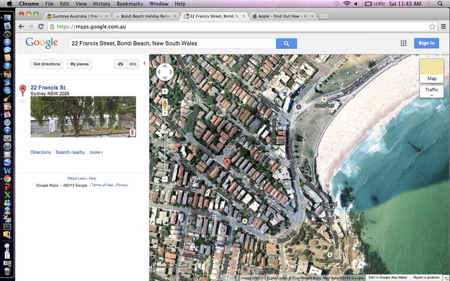
Task: Open the Window menu in menu bar
Action: click(159, 4)
